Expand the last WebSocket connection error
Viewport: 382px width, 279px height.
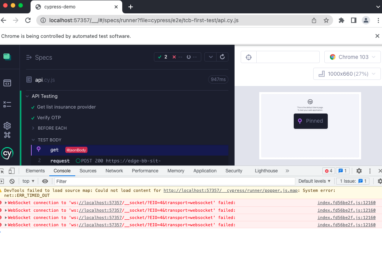click(6, 225)
